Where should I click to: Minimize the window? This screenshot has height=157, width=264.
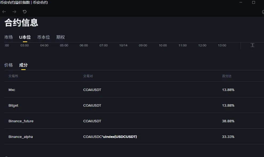pos(241,2)
